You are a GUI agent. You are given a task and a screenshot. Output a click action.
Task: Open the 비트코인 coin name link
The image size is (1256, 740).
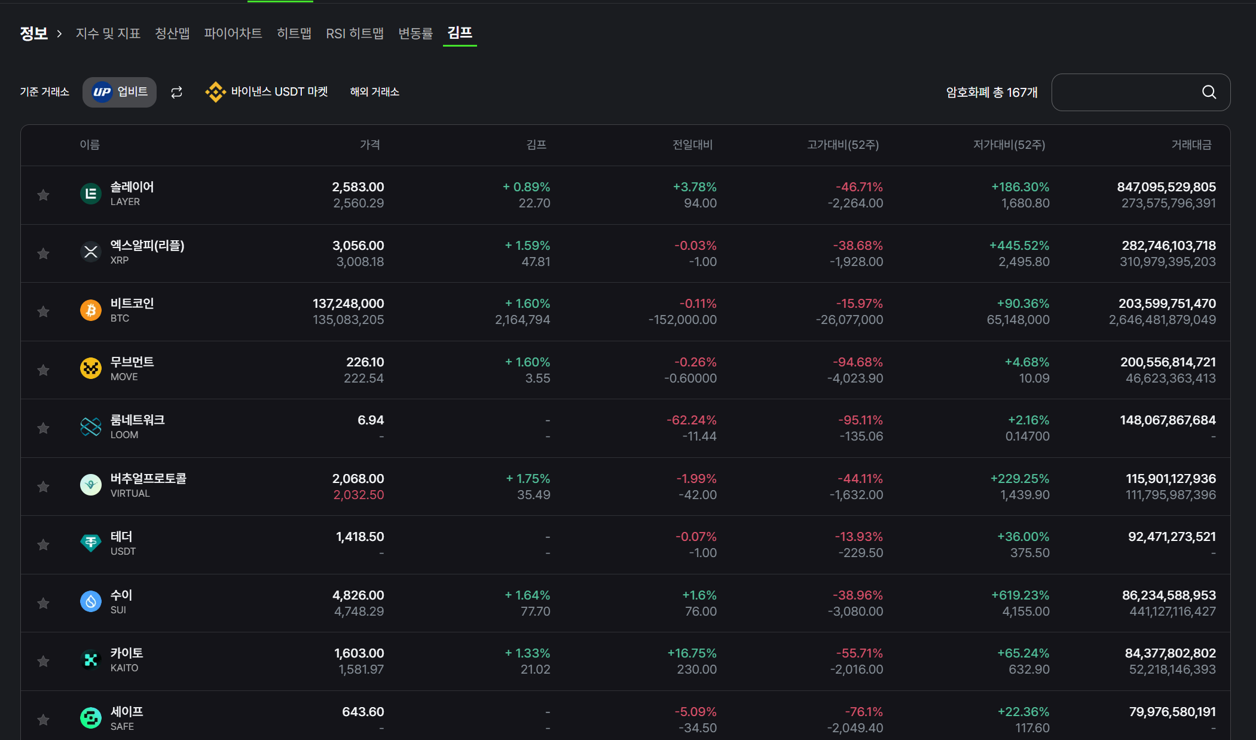pos(132,303)
